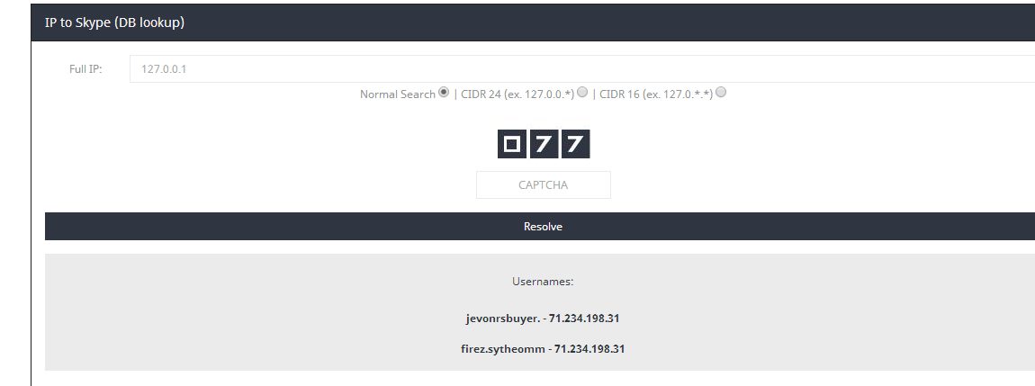Screen dimensions: 1035x386
Task: Choose the CIDR 16 radio option
Action: pyautogui.click(x=721, y=92)
